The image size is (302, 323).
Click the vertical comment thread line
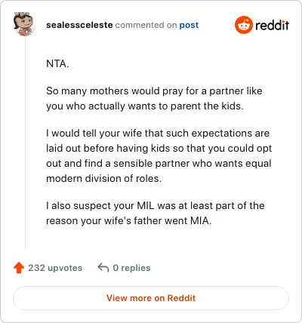tap(25, 143)
